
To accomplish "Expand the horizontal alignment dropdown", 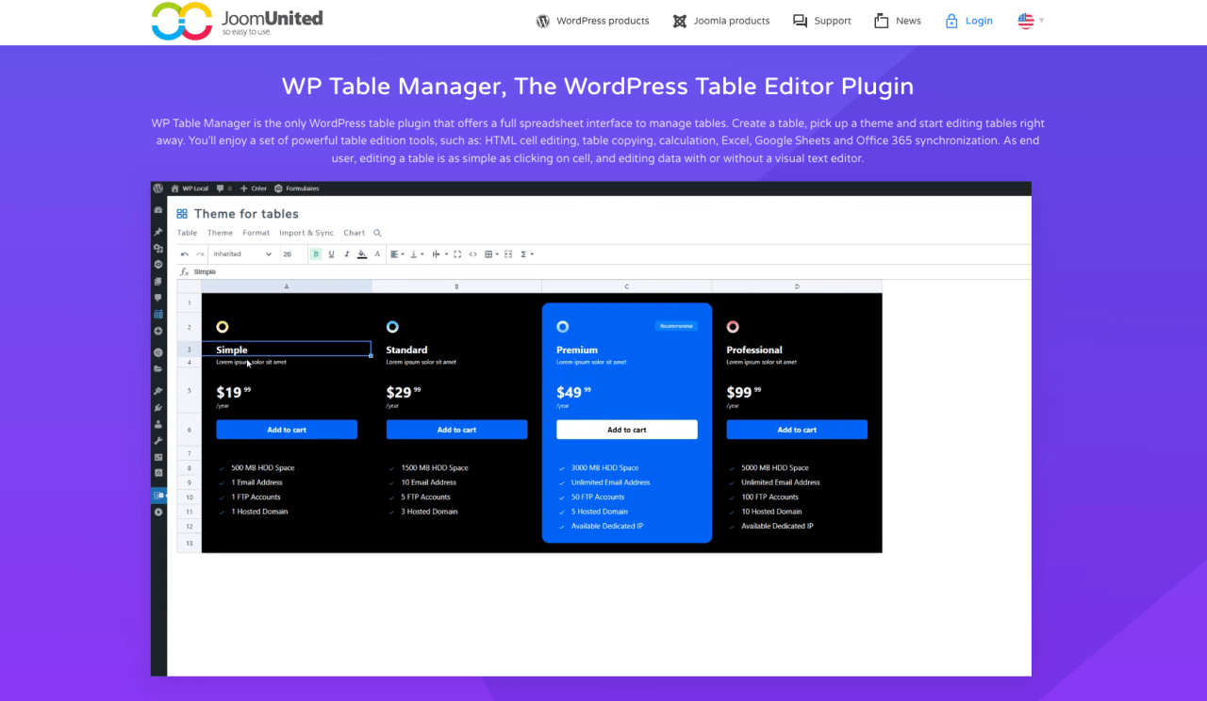I will pos(397,254).
